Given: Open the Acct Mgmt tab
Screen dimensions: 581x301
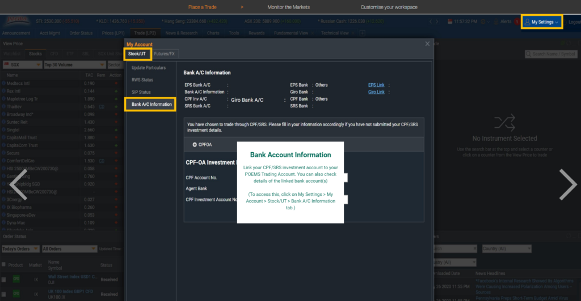Looking at the screenshot, I should (50, 33).
